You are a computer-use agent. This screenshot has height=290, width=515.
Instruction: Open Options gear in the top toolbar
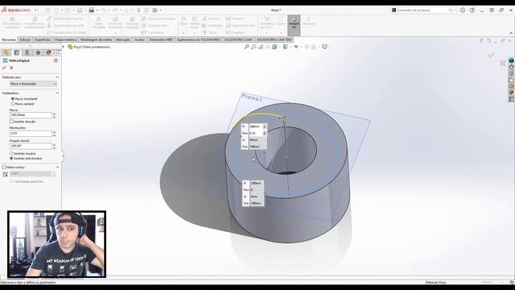[154, 10]
